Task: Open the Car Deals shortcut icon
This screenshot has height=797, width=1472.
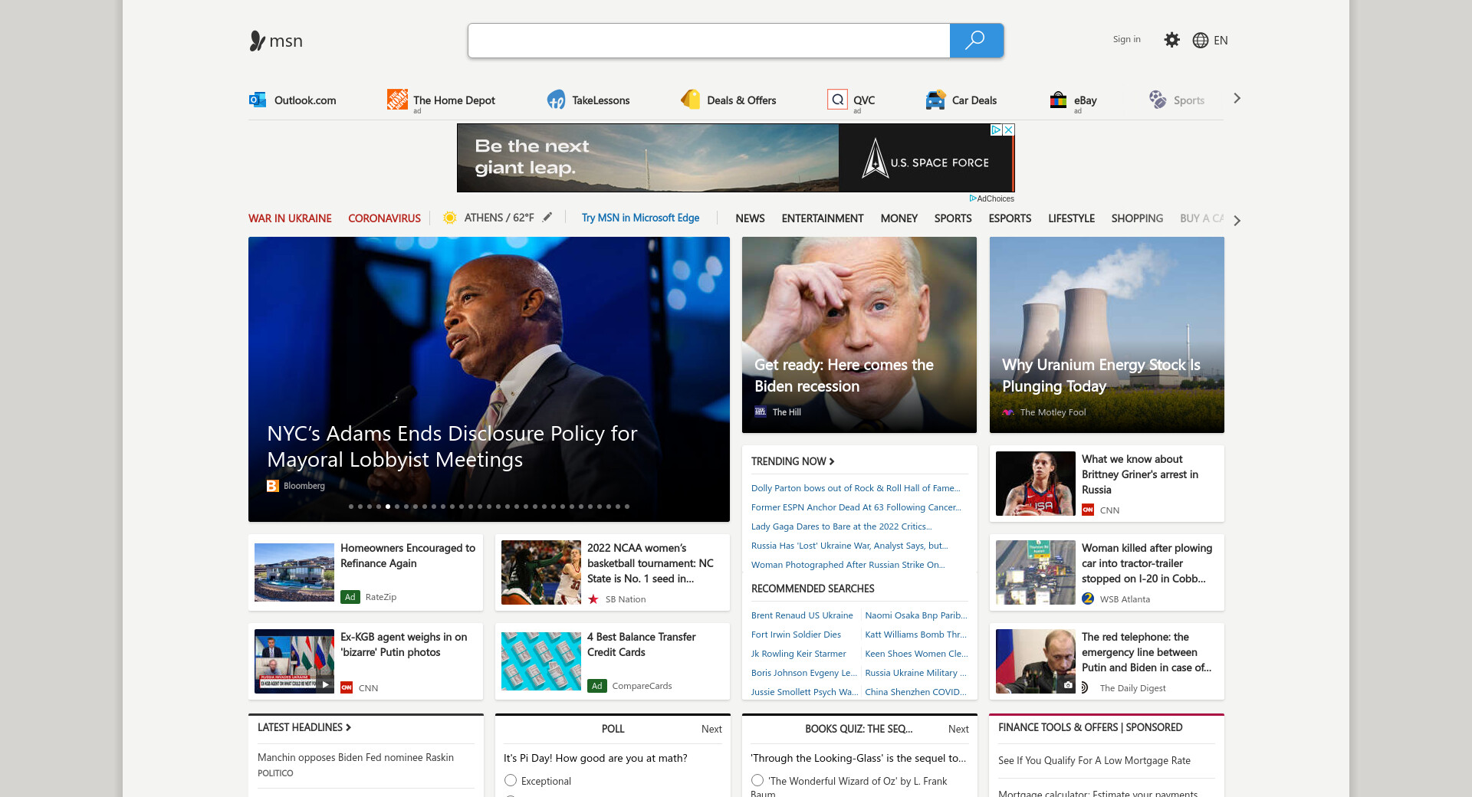Action: pyautogui.click(x=935, y=100)
